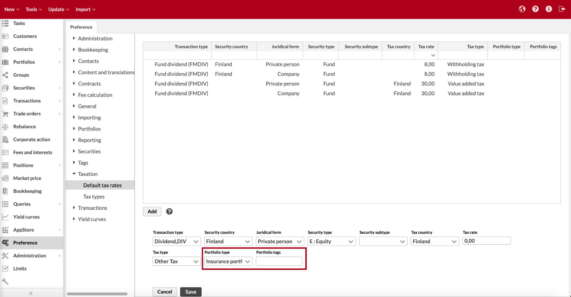Click the Market price coins icon
The height and width of the screenshot is (297, 571).
5,178
